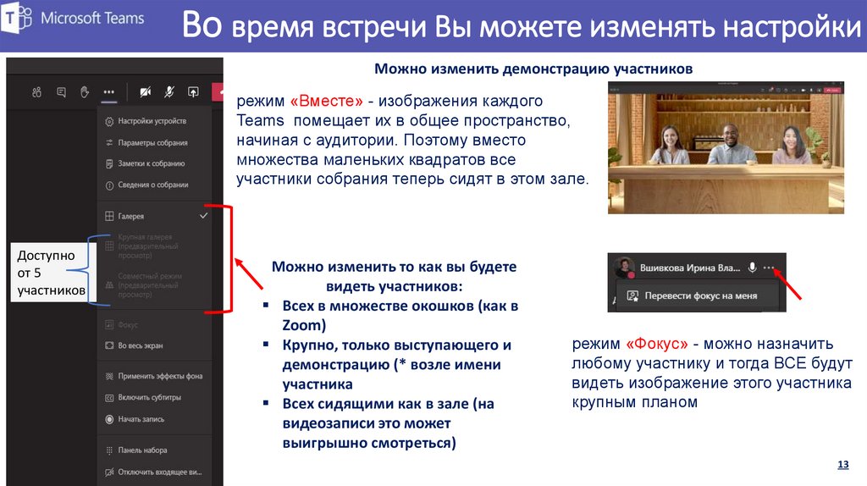
Task: Click the raise hand icon
Action: point(85,92)
